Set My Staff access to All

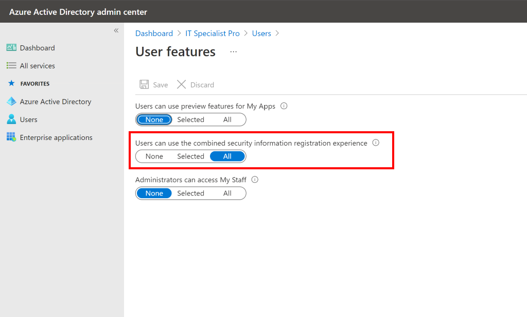(x=227, y=193)
